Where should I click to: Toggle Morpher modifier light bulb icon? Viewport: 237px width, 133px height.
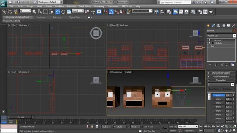coord(210,40)
